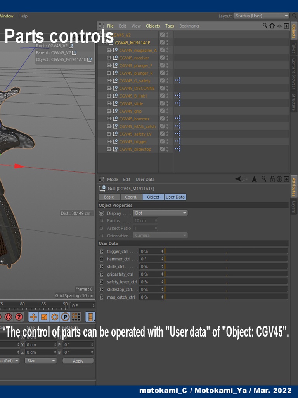
Task: Toggle visibility dots of CGV45_receiver
Action: pos(167,58)
